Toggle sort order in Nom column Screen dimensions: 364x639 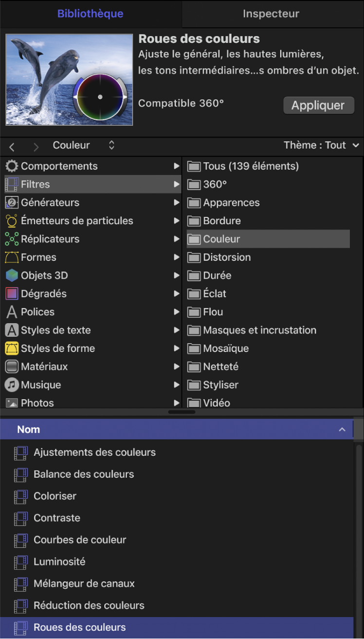[342, 429]
